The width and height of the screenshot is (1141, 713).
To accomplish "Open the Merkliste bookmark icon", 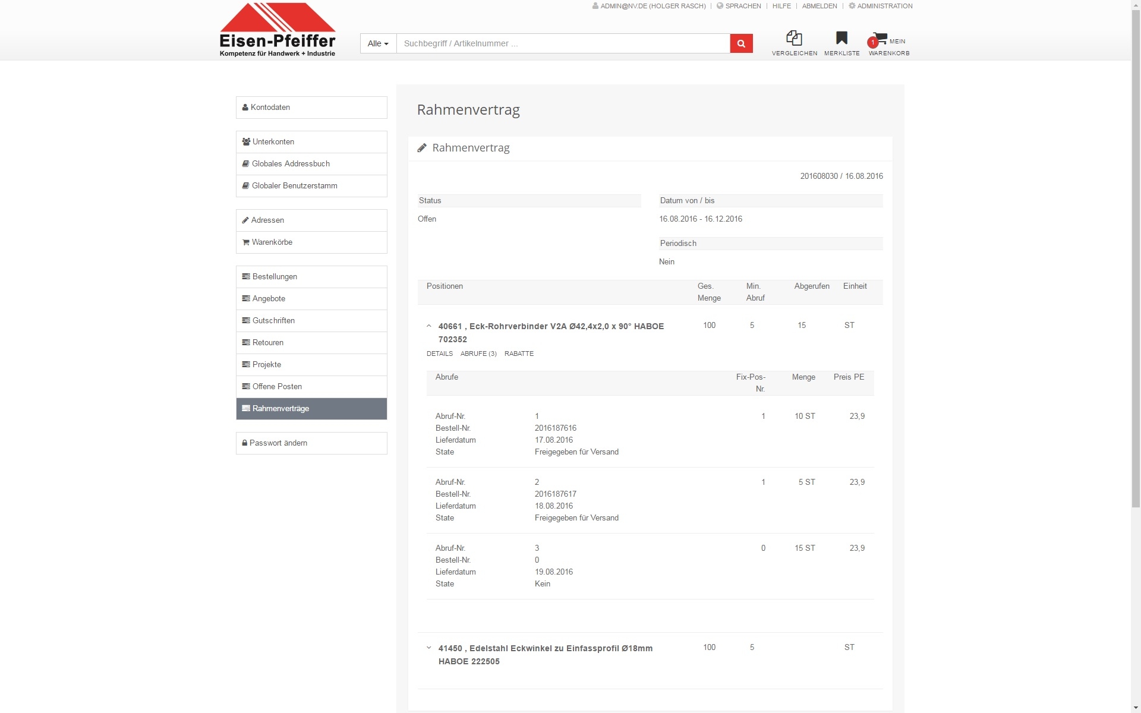I will tap(841, 39).
